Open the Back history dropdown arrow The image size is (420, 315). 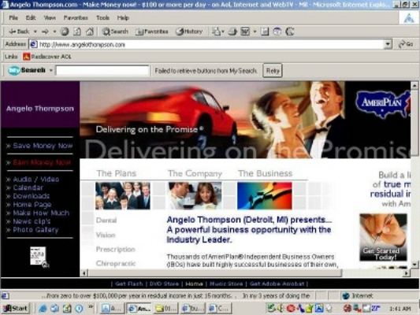35,31
